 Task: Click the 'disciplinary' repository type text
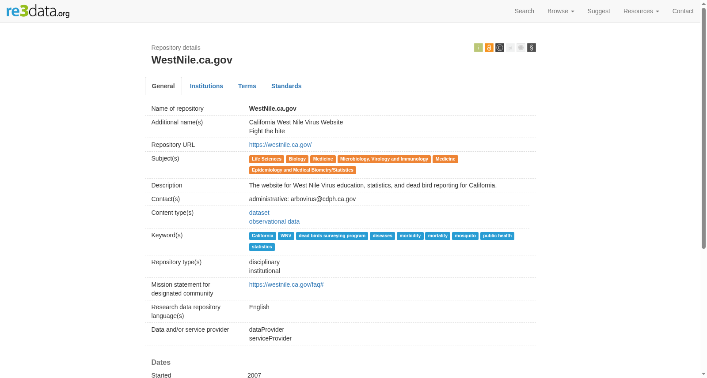coord(264,262)
